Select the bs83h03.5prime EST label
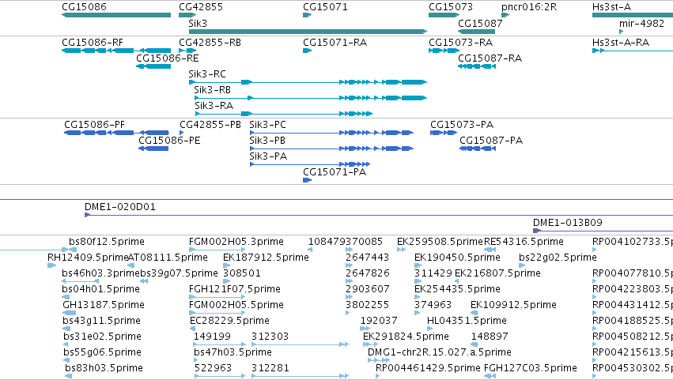673x380 pixels. tap(104, 368)
